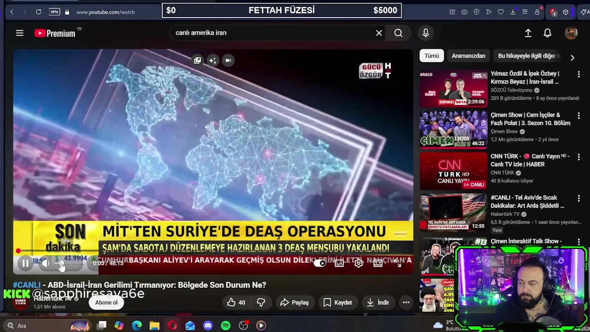Open the CNN TÜRK Canlı Yayın thumbnail
This screenshot has height=332, width=590.
click(453, 171)
